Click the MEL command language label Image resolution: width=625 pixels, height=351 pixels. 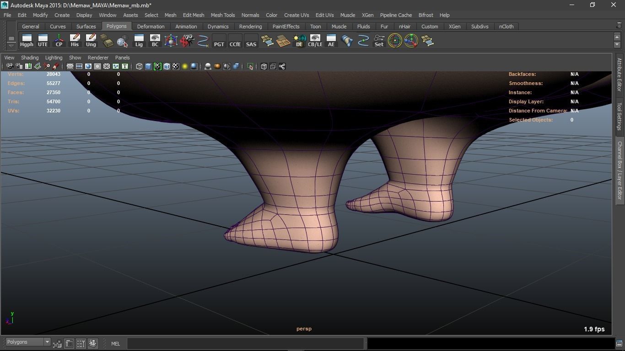pos(115,344)
